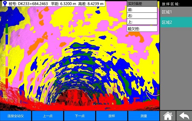Advance to next point with 下一点

(80, 116)
